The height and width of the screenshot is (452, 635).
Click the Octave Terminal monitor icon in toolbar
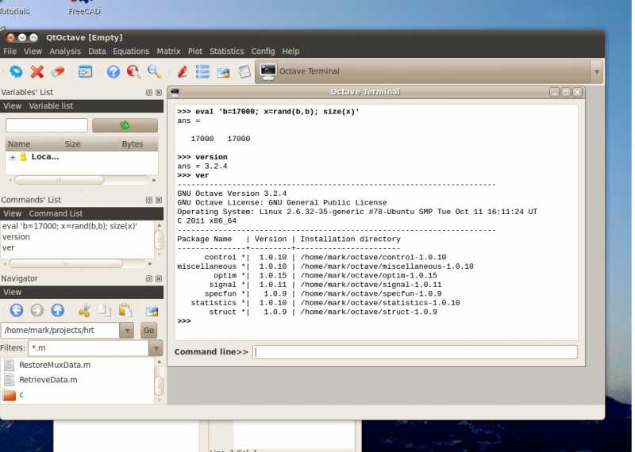(x=268, y=71)
